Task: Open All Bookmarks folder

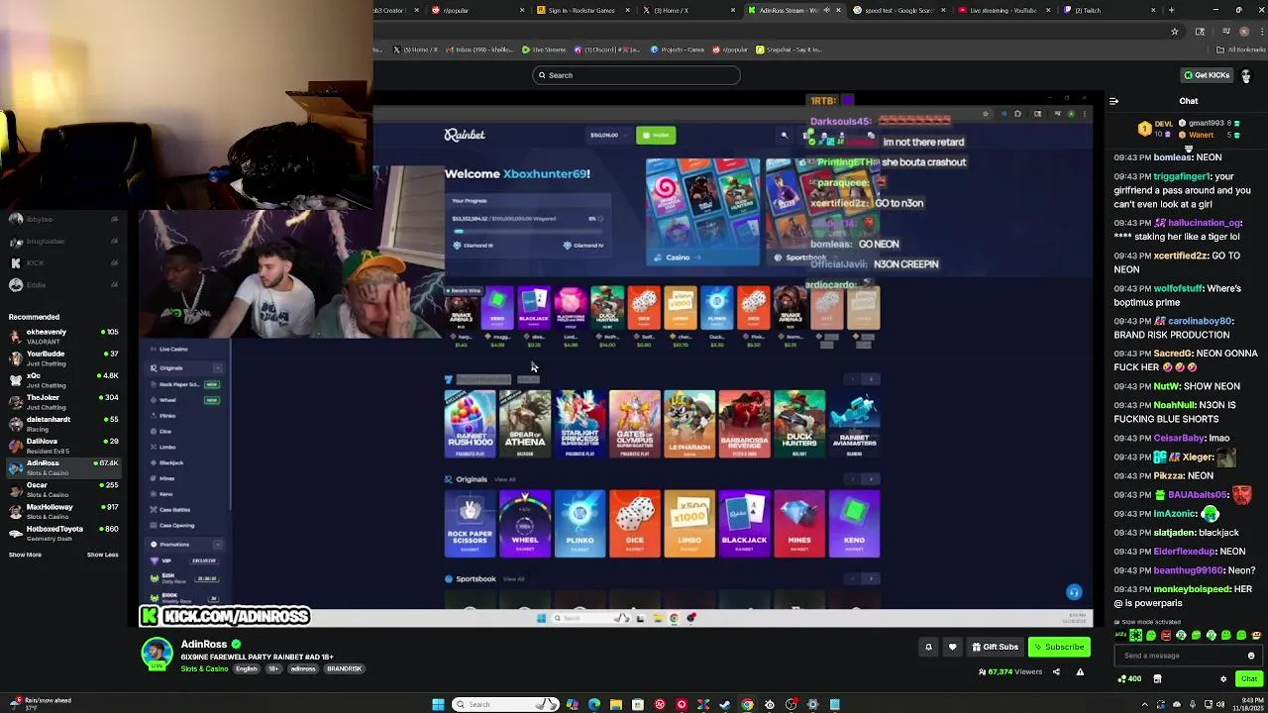Action: [1241, 50]
